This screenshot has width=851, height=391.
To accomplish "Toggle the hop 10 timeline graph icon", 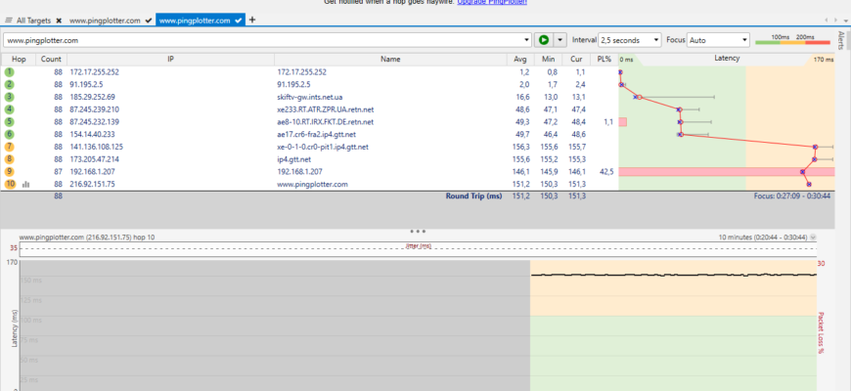I will coord(25,185).
